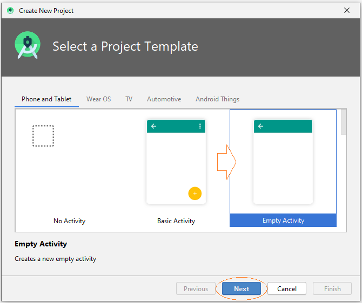Click the Android Studio logo in header
Viewport: 362px width, 303px height.
click(x=28, y=45)
